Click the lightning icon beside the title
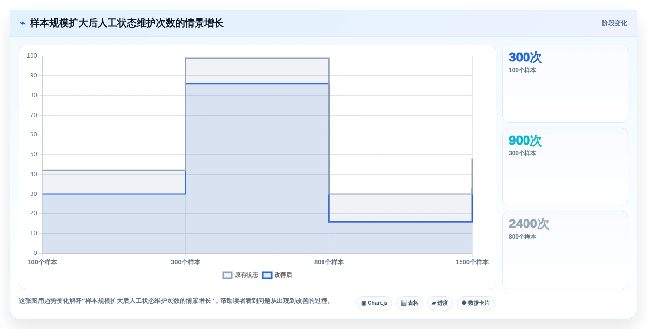 [22, 23]
